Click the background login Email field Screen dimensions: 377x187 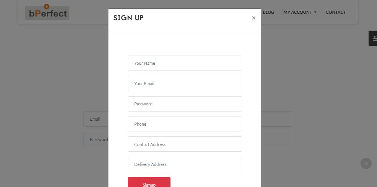pyautogui.click(x=95, y=119)
